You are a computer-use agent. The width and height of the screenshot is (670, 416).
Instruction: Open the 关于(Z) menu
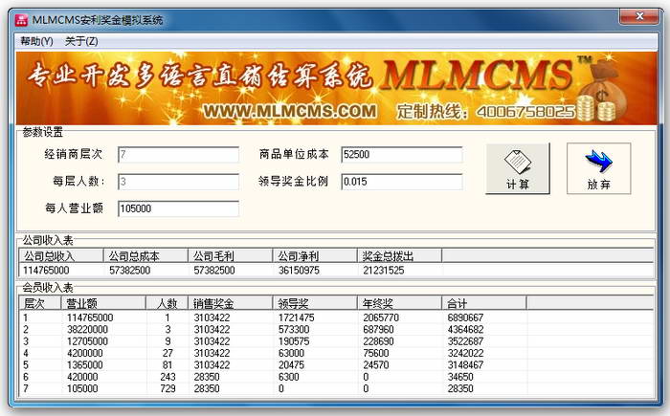click(81, 41)
